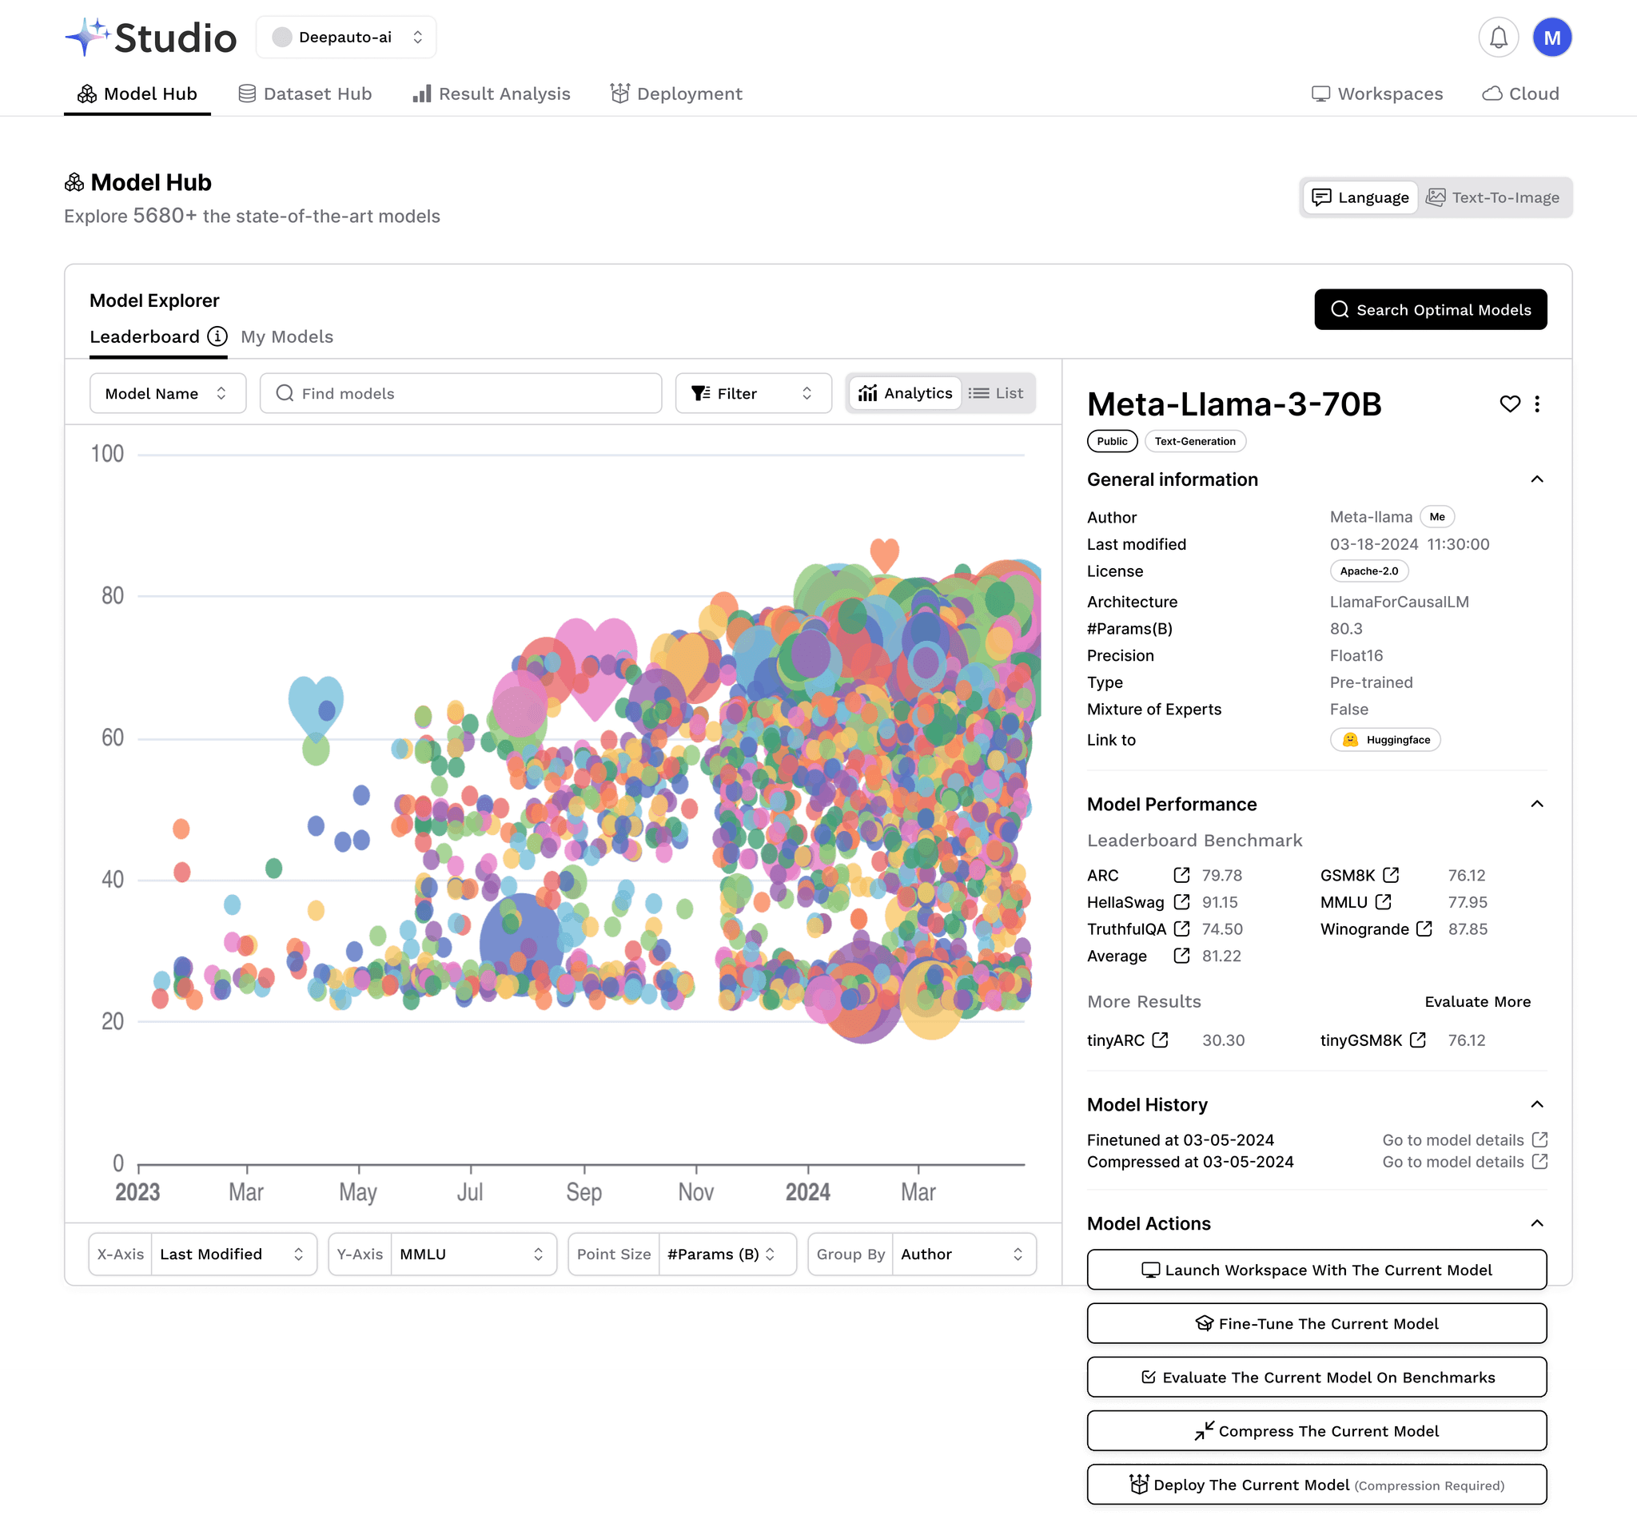Select the Analytics view toggle
This screenshot has width=1637, height=1515.
coord(905,393)
